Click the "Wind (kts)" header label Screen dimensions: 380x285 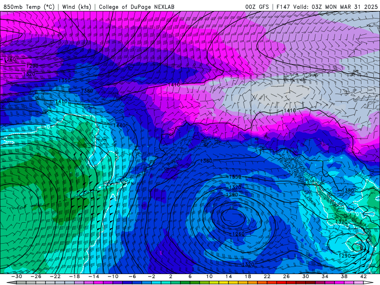tap(76, 7)
